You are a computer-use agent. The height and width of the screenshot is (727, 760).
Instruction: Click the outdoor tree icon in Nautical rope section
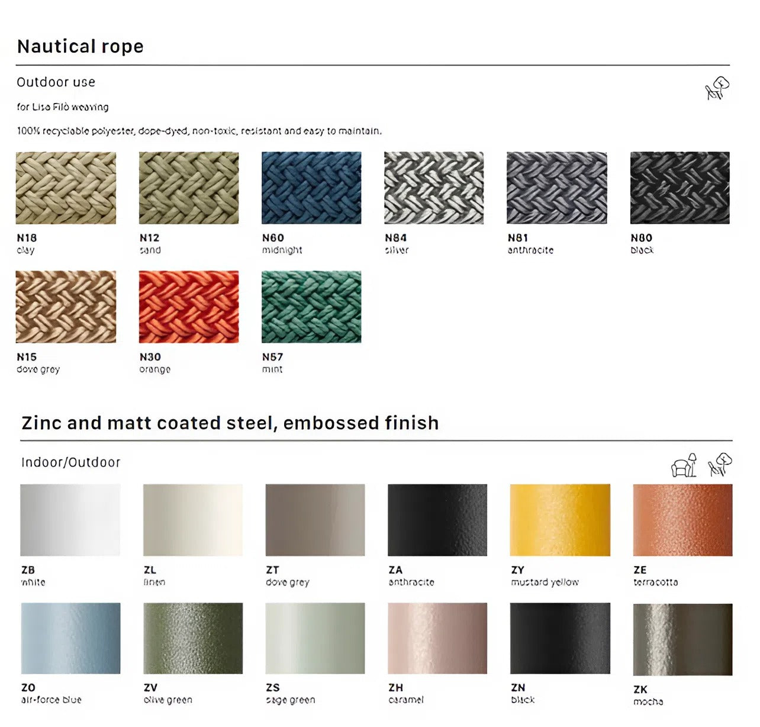[716, 88]
